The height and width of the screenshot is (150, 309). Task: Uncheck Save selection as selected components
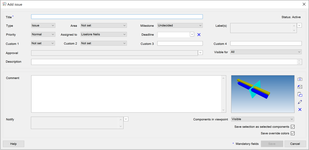pos(293,127)
